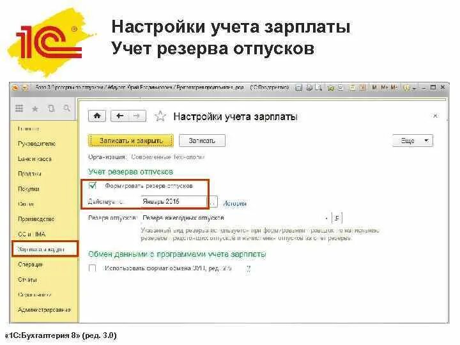Expand the Еще dropdown menu
This screenshot has height=345, width=460.
413,141
